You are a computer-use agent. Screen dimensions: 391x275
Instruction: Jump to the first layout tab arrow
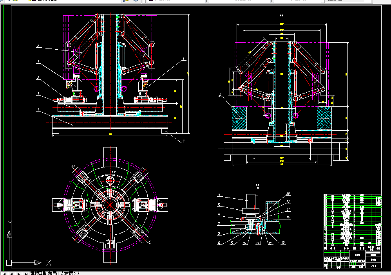coord(4,273)
